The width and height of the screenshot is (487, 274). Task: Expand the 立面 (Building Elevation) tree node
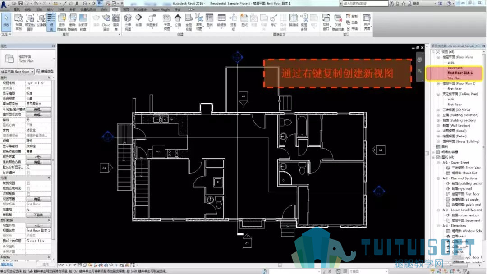[438, 115]
